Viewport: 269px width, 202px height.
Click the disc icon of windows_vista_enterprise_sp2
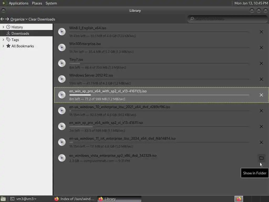click(x=62, y=158)
